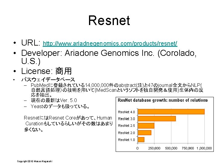Click the paragraph starting "ResnetにはResnet Core"

(68, 123)
